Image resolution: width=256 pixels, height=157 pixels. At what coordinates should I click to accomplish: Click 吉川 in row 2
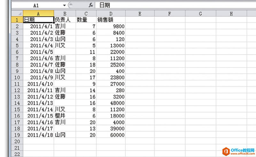[65, 26]
